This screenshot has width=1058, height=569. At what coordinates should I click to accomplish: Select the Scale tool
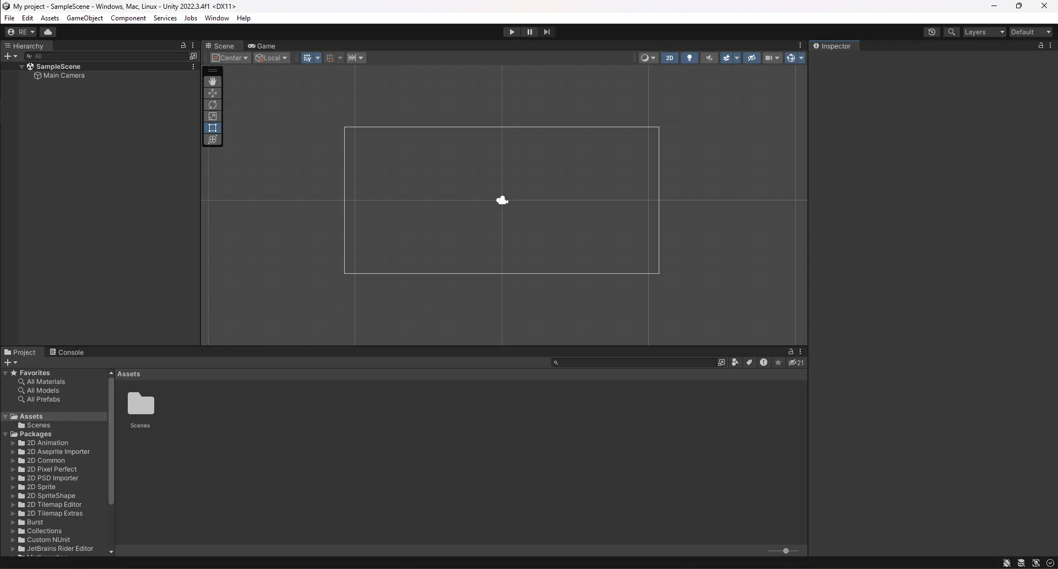[x=213, y=116]
